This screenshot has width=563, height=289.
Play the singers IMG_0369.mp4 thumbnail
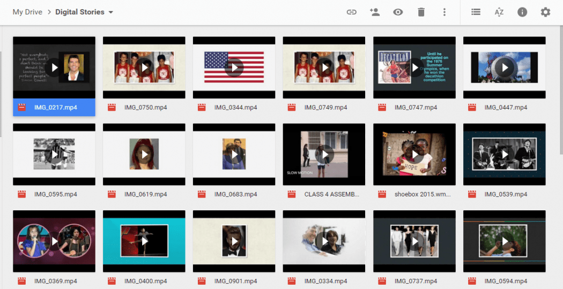click(x=54, y=241)
